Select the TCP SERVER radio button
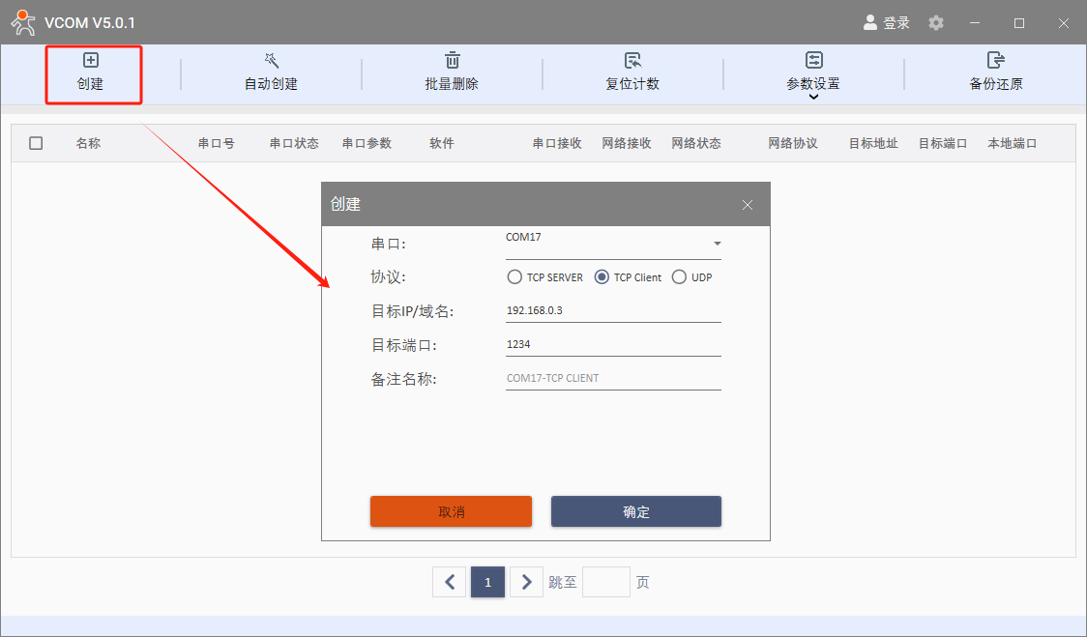Screen dimensions: 1087x637 tap(514, 277)
